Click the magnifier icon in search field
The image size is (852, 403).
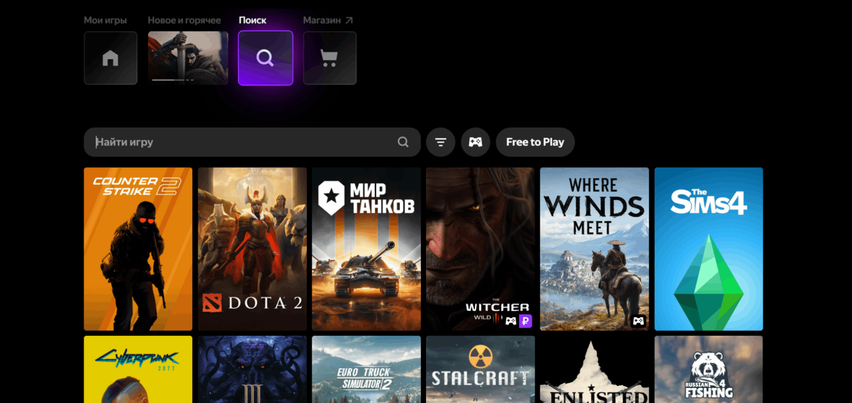coord(403,142)
